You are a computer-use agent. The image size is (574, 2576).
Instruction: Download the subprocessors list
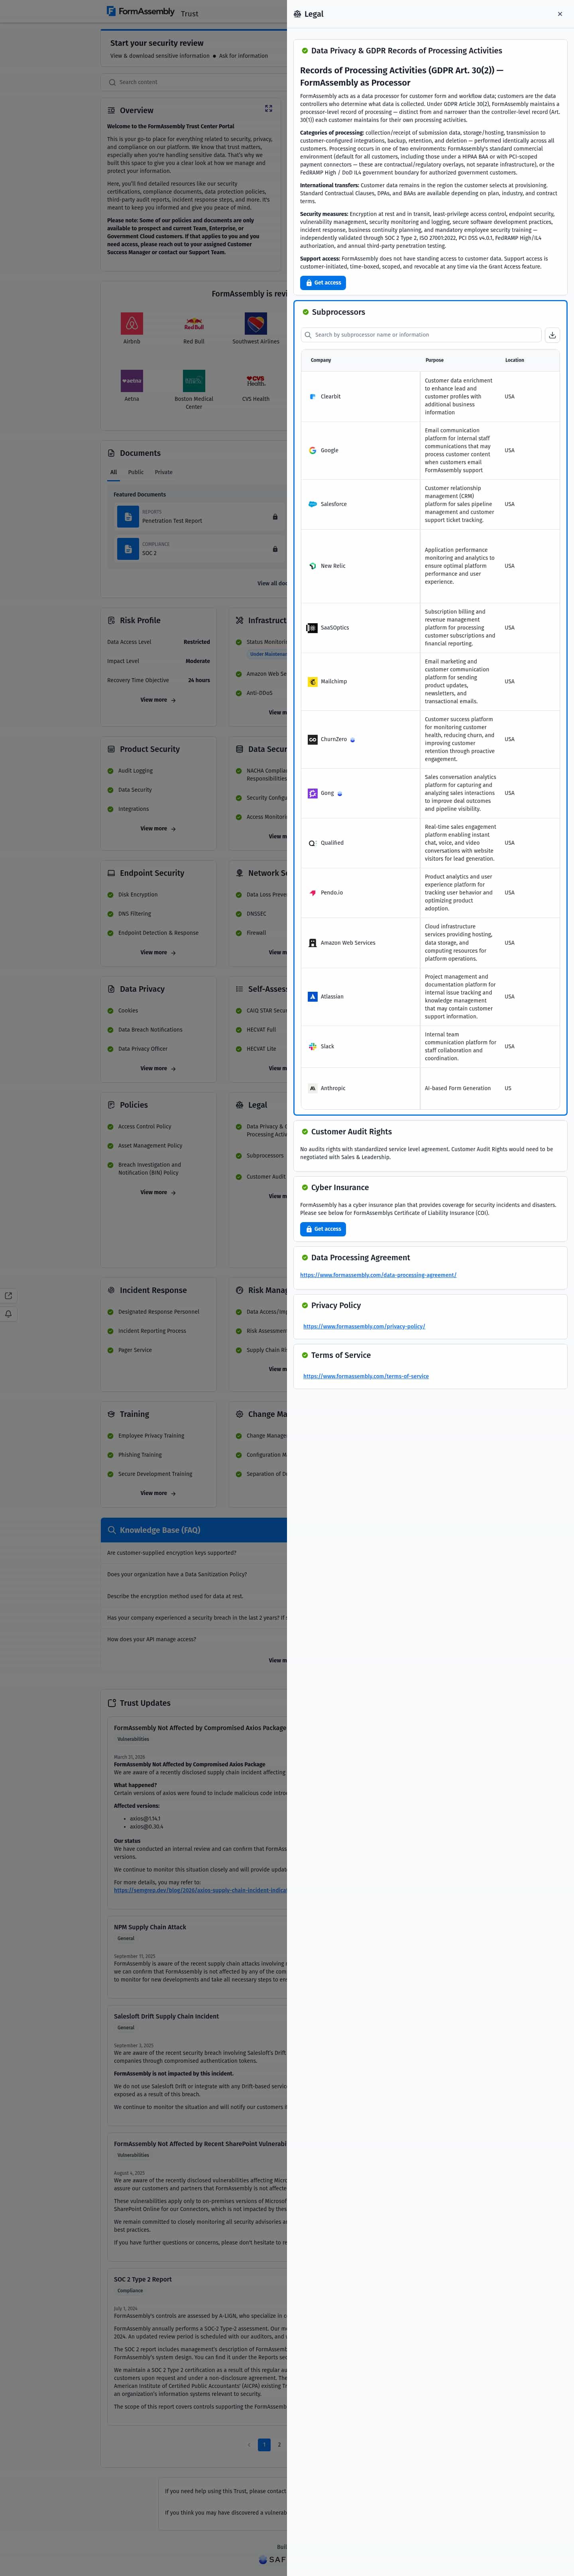(552, 335)
